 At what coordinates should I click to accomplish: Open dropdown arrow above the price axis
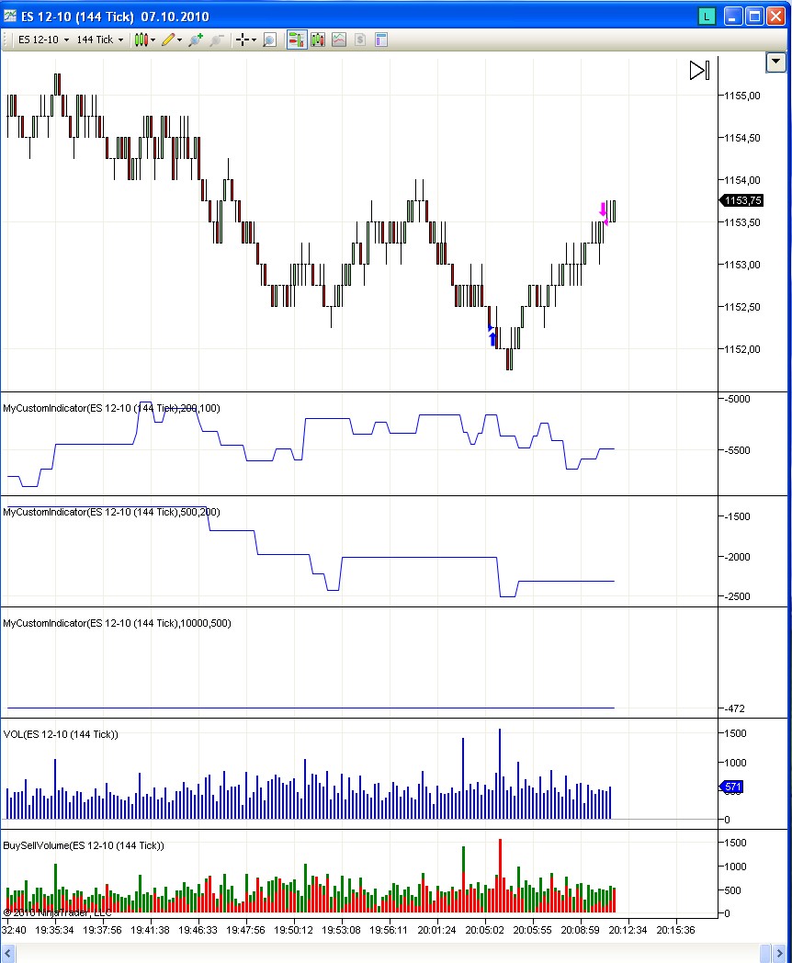(776, 62)
